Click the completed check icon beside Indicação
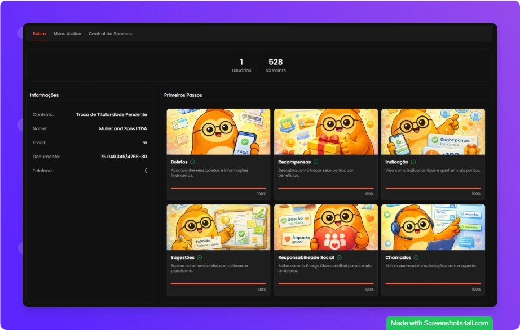The image size is (520, 330). tap(415, 162)
